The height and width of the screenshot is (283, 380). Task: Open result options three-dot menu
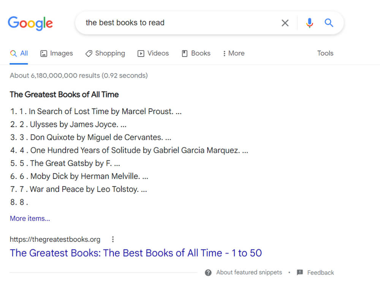[x=113, y=239]
